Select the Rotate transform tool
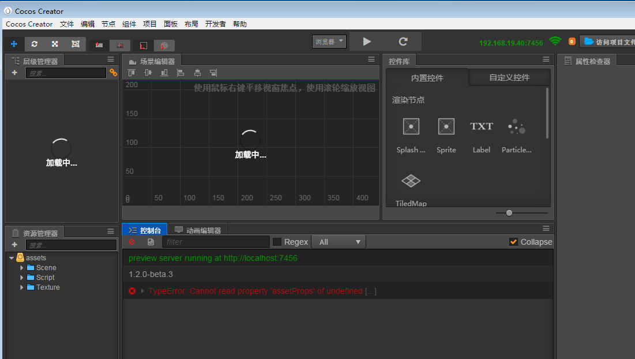Viewport: 635px width, 359px height. point(35,44)
